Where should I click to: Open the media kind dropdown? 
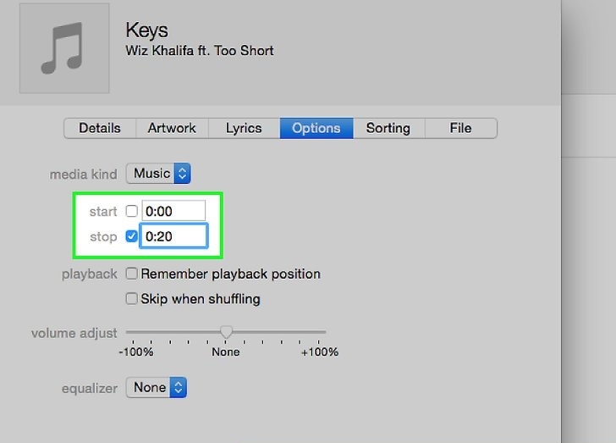158,174
